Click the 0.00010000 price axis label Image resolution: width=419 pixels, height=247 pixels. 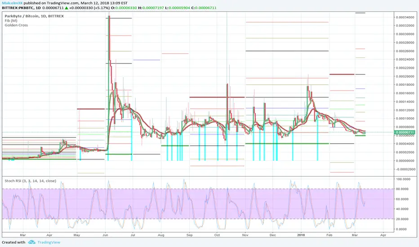[406, 119]
